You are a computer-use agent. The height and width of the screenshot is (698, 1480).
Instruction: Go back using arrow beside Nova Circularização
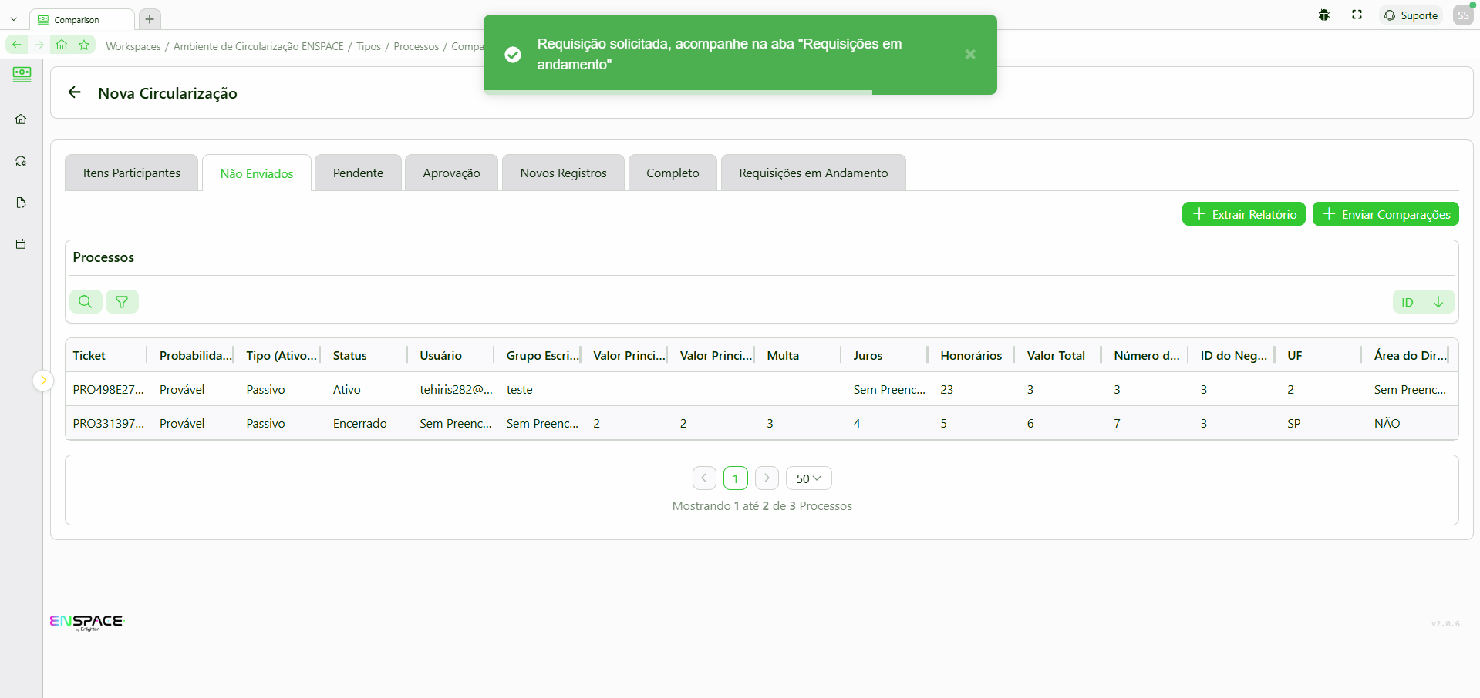(x=75, y=93)
